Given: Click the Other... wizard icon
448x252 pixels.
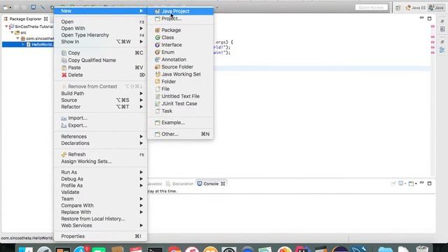Looking at the screenshot, I should click(x=157, y=134).
